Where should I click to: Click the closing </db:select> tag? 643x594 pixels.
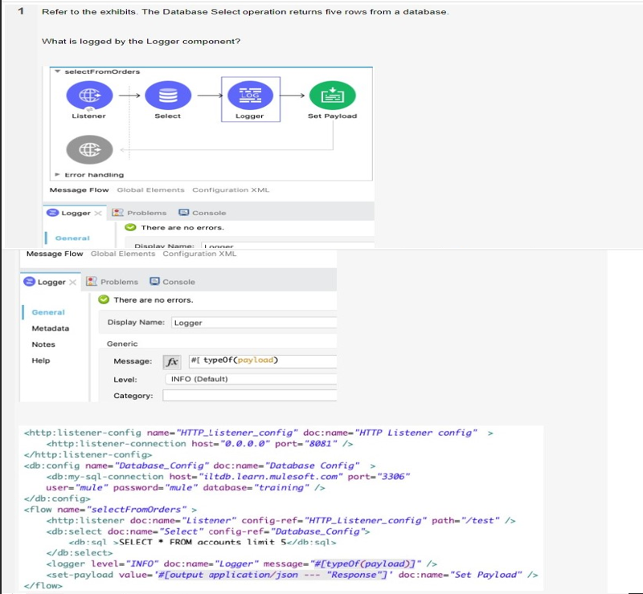pyautogui.click(x=79, y=553)
